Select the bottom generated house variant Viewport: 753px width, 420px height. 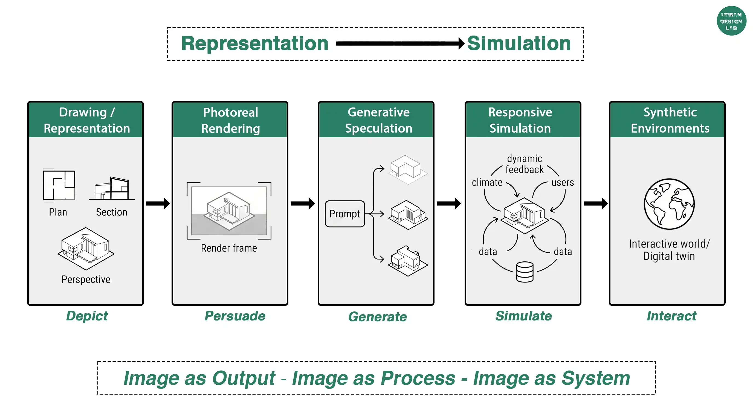click(408, 261)
